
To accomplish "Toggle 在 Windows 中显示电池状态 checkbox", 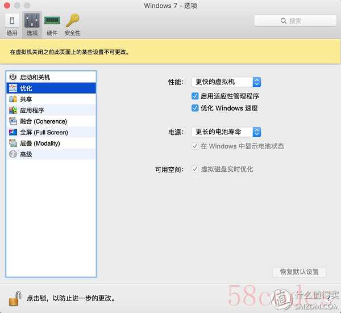I will point(196,146).
